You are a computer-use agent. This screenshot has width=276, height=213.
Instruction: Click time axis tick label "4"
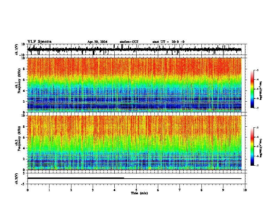pyautogui.click(x=115, y=190)
